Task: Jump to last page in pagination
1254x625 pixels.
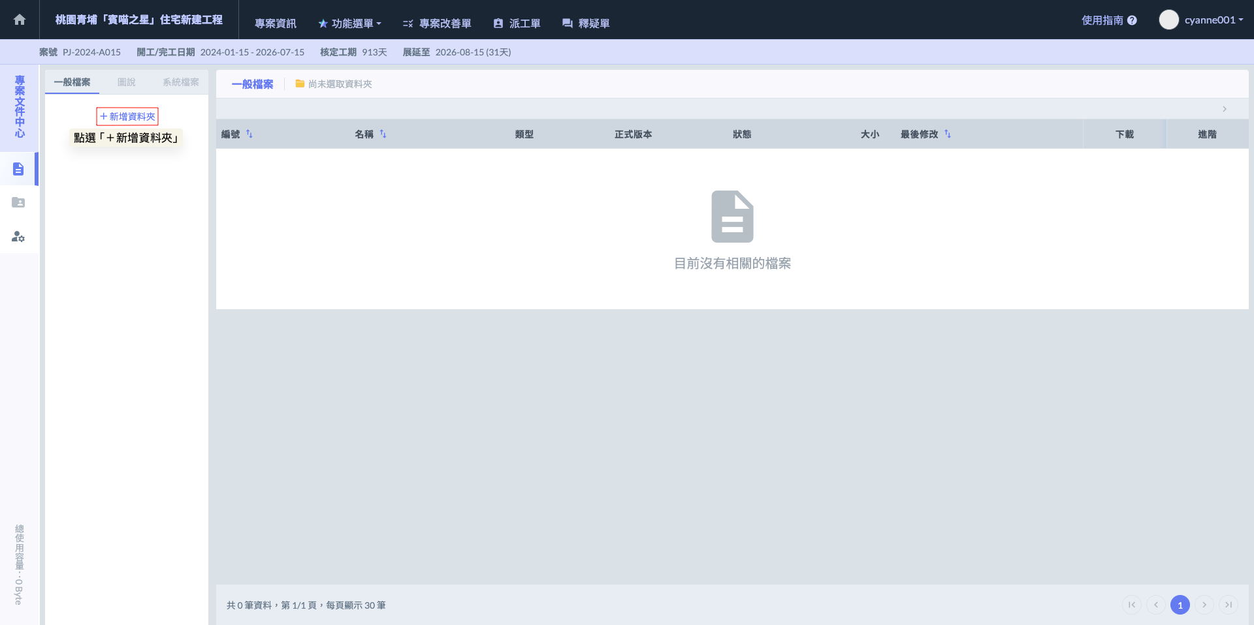Action: [1228, 605]
